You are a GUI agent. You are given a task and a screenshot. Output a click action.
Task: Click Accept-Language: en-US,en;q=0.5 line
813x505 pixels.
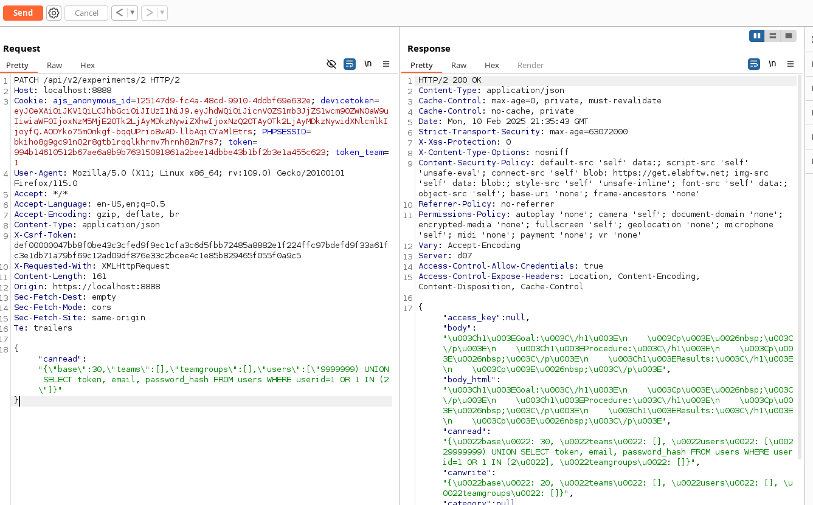pyautogui.click(x=89, y=204)
